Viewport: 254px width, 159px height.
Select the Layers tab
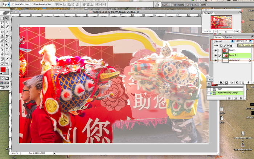[x=218, y=37]
